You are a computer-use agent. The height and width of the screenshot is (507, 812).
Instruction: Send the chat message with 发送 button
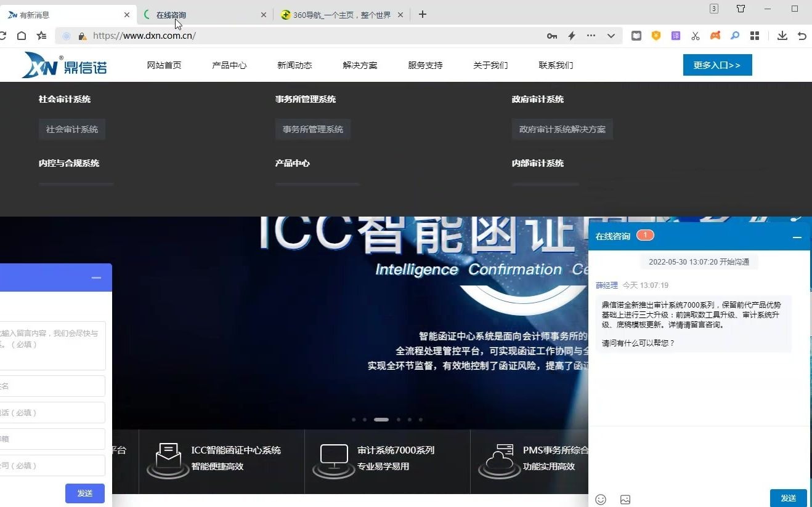[x=788, y=498]
